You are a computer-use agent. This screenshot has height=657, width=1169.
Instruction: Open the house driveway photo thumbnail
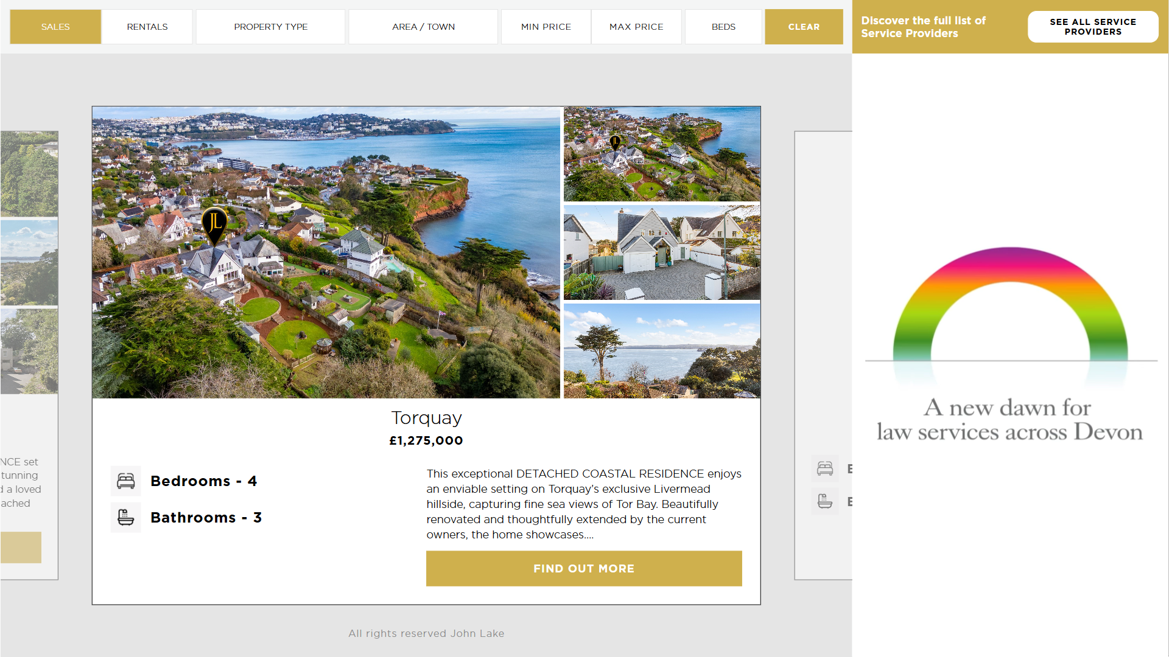662,252
